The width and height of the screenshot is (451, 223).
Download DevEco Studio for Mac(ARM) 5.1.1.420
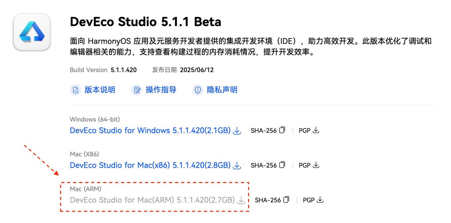(153, 200)
